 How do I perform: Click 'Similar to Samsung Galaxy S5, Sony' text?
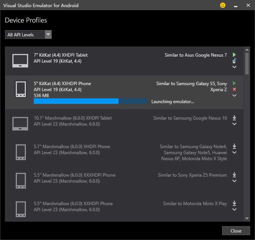click(191, 84)
